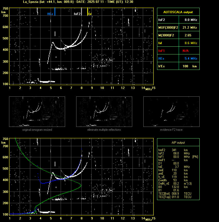Click the [PN] tag beside foF1
This screenshot has width=219, height=222.
tap(195, 157)
